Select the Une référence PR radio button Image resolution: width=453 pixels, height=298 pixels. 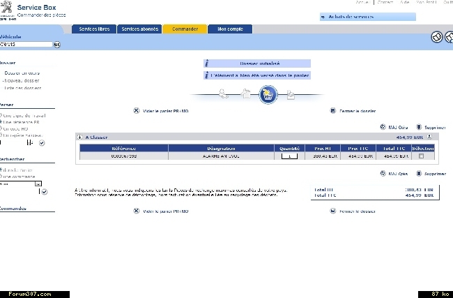(x=1, y=122)
